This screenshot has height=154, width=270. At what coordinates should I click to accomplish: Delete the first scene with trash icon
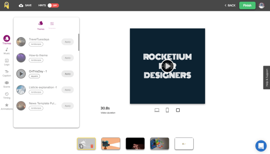point(92,146)
